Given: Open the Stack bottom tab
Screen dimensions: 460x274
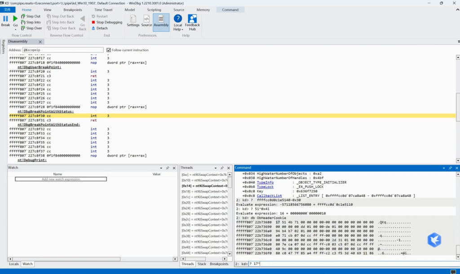Looking at the screenshot, I should [x=202, y=264].
